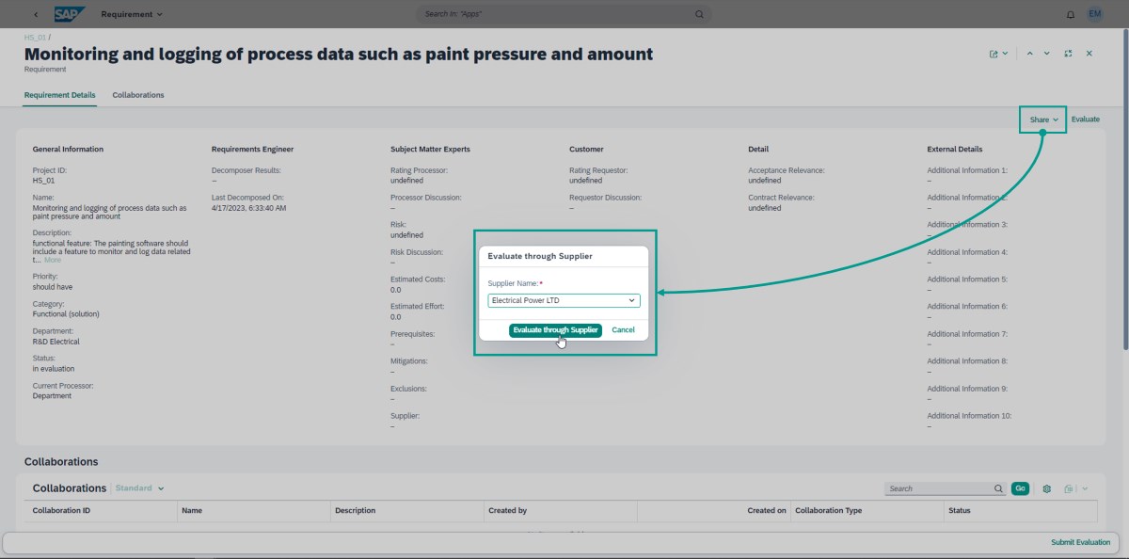
Task: Close the requirement page with X
Action: click(x=1089, y=54)
